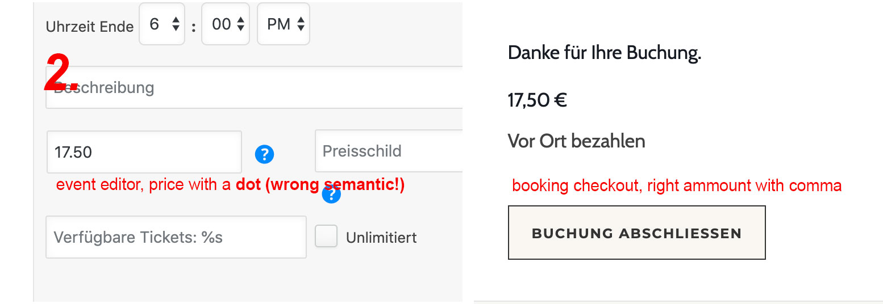Click the Unlimitiert checkbox label text
Image resolution: width=883 pixels, height=304 pixels.
[x=381, y=238]
